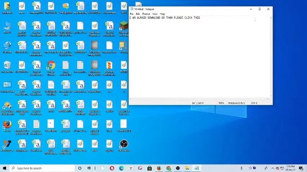Image resolution: width=307 pixels, height=172 pixels.
Task: Open Notepad Format menu
Action: tap(146, 14)
